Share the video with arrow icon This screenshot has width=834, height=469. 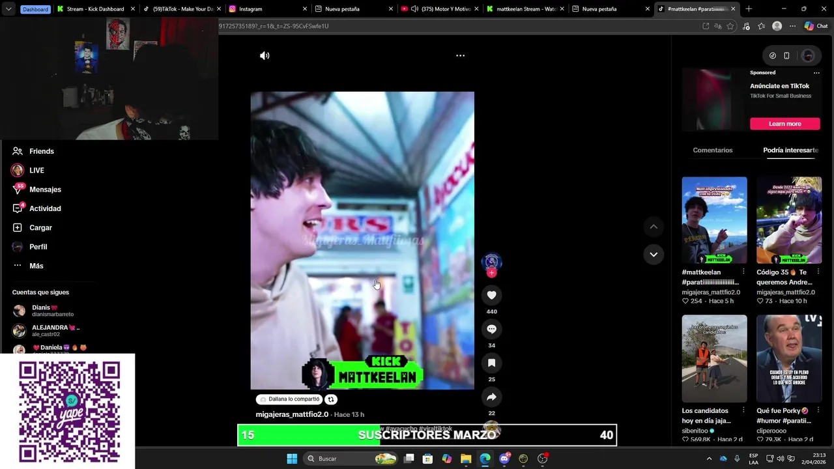[491, 397]
